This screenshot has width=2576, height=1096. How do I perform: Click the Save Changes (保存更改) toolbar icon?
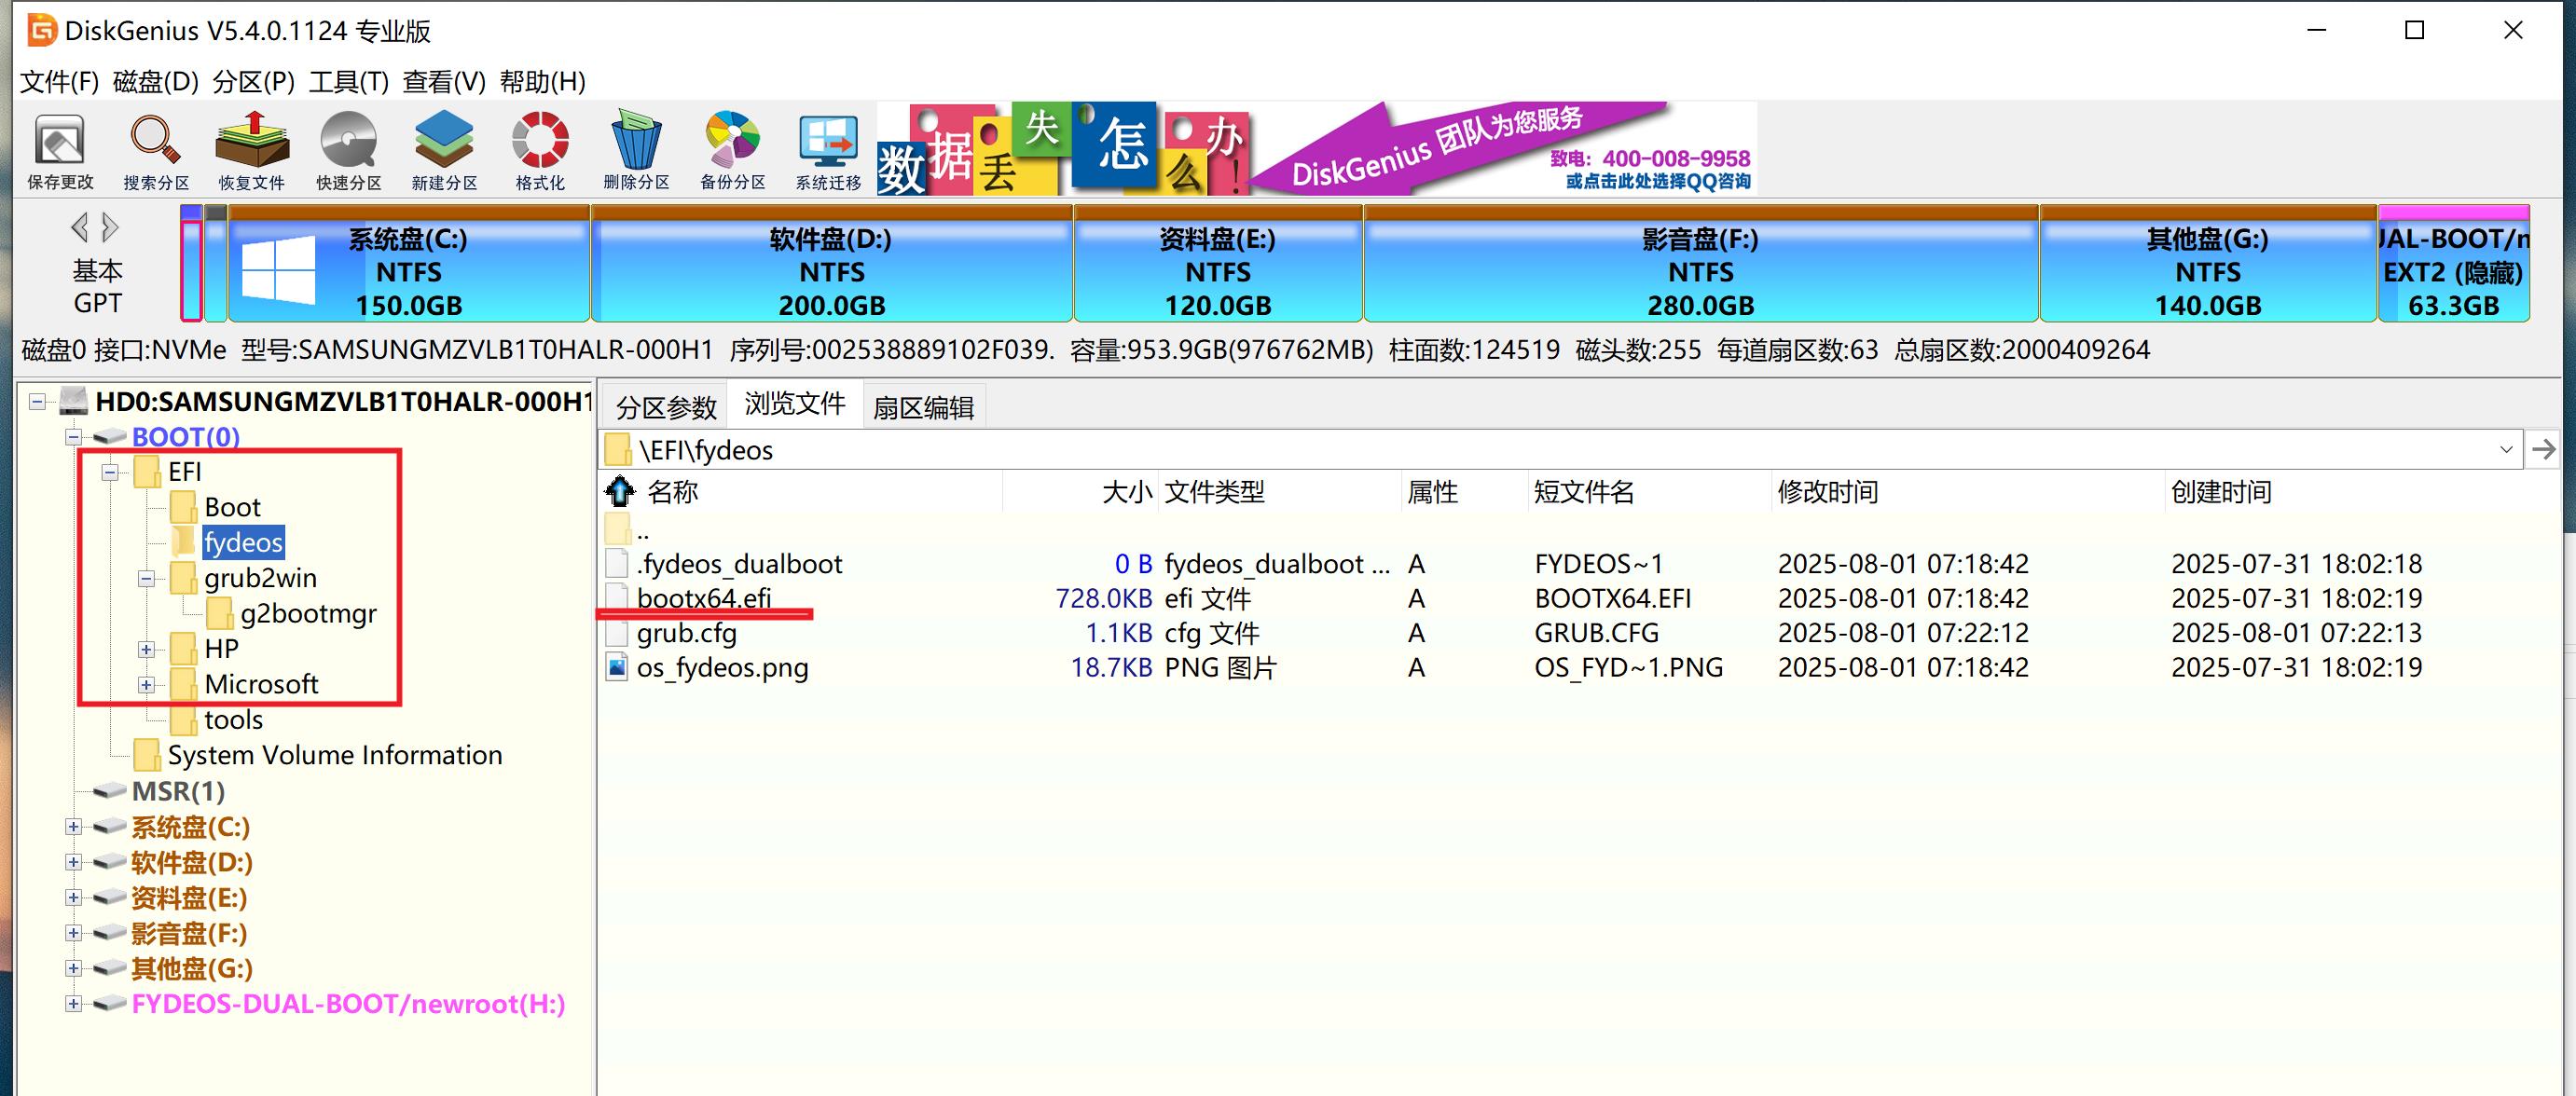(x=60, y=150)
